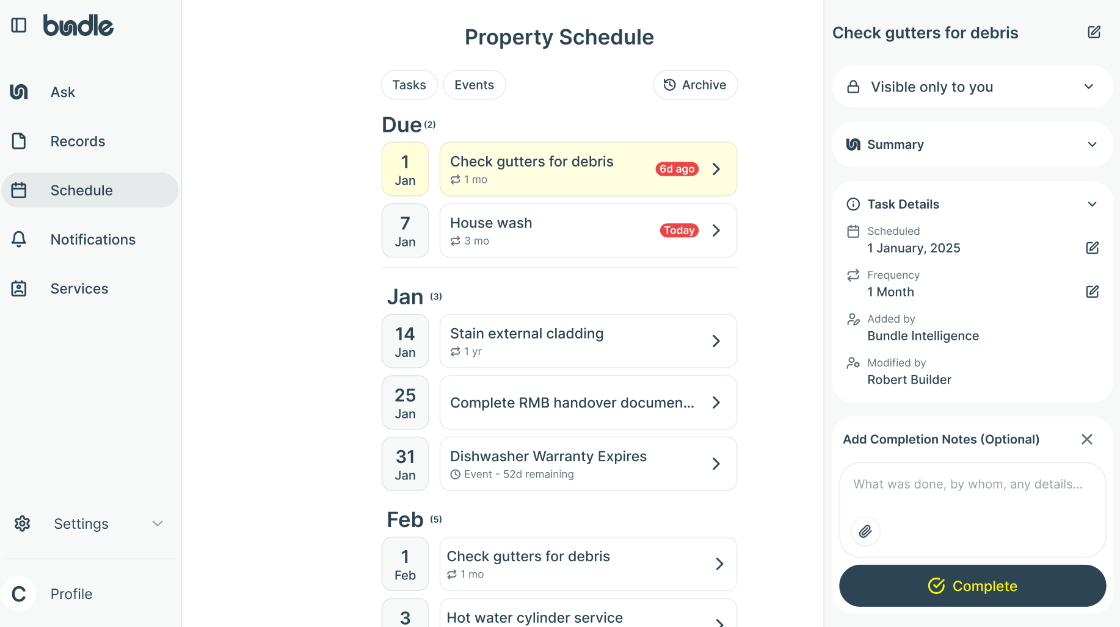The width and height of the screenshot is (1120, 627).
Task: Edit the scheduled date using pencil icon
Action: [x=1093, y=248]
